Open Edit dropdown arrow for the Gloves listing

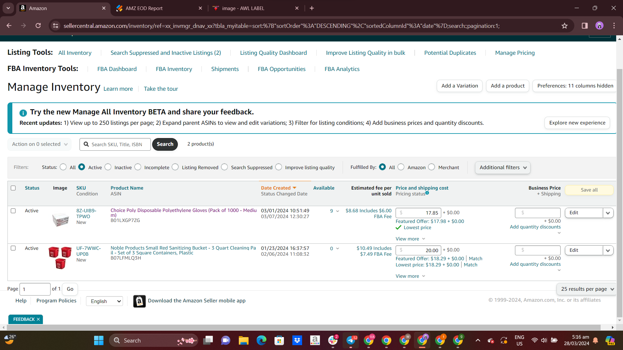[608, 213]
